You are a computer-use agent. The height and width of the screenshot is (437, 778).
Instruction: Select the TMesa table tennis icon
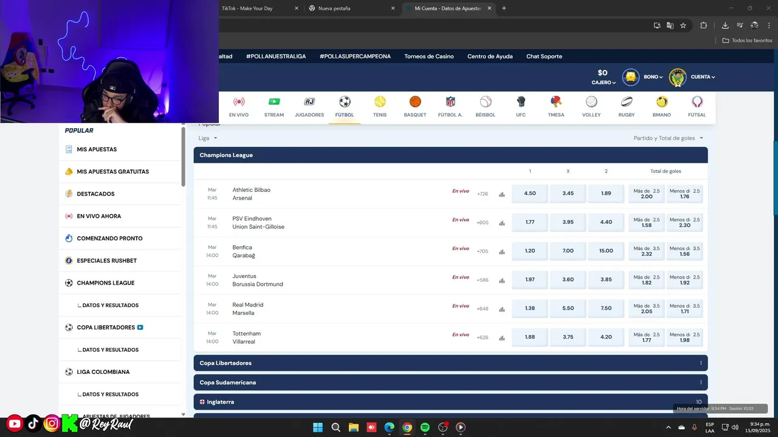click(x=556, y=102)
